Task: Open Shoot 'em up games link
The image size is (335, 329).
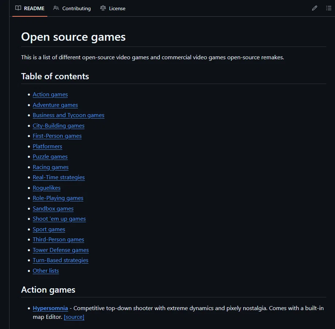Action: 59,219
